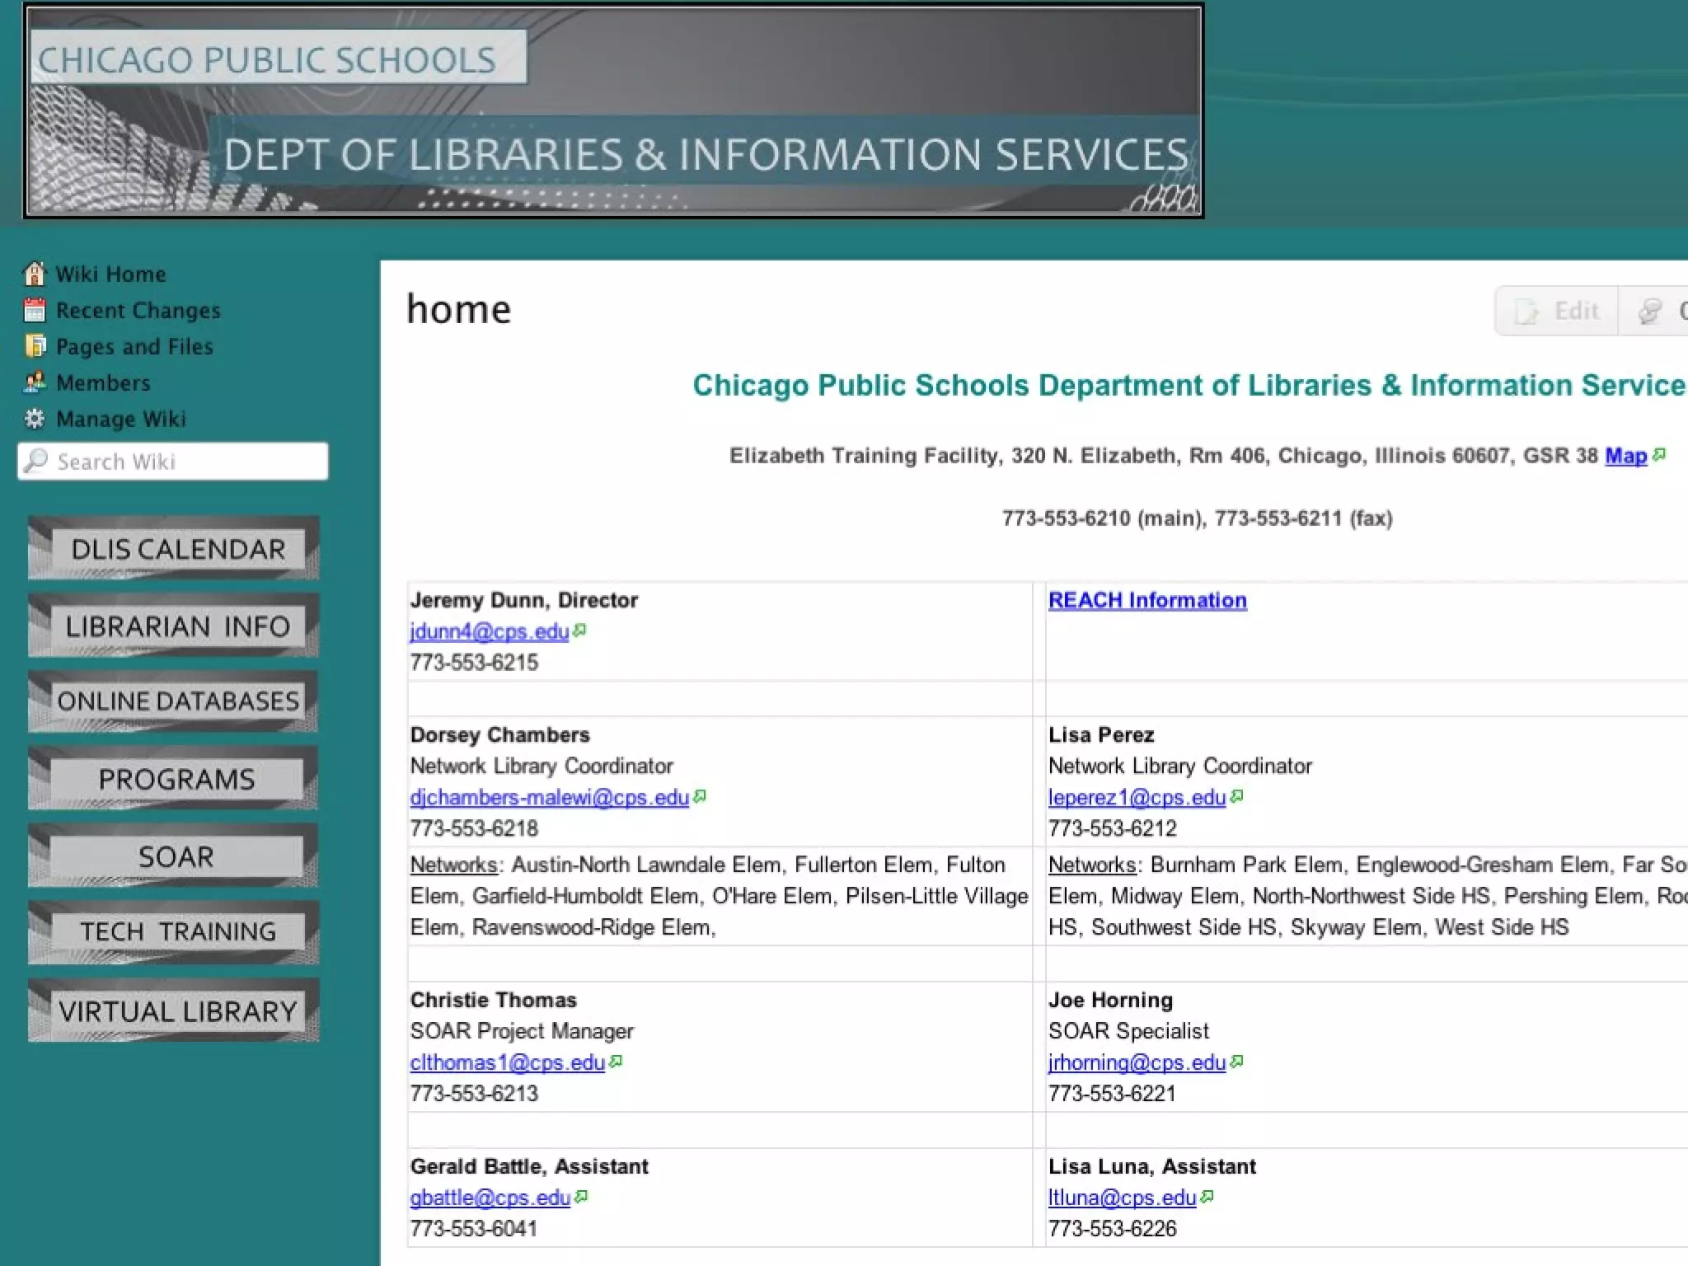
Task: Email Joe Horning at jrhorning@cps.edu
Action: (x=1137, y=1063)
